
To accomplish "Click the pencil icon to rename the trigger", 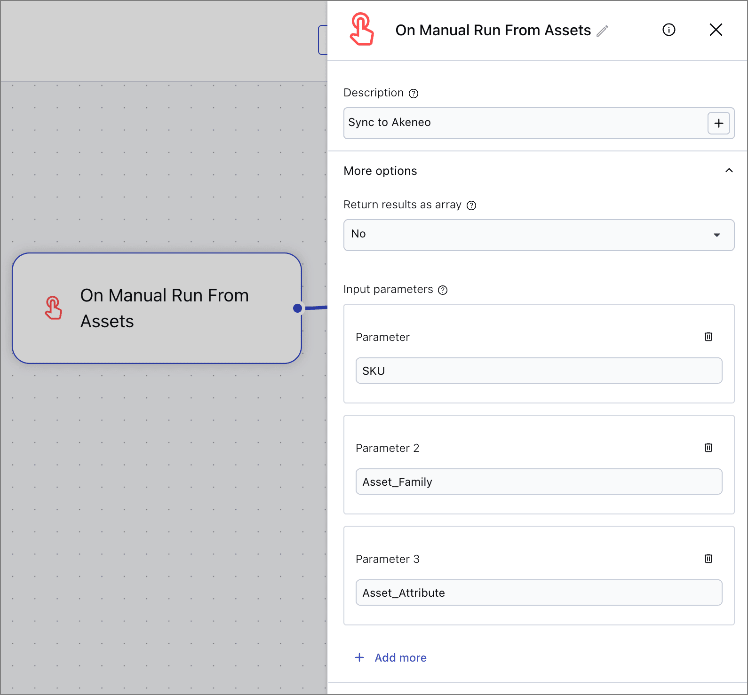I will (x=602, y=31).
